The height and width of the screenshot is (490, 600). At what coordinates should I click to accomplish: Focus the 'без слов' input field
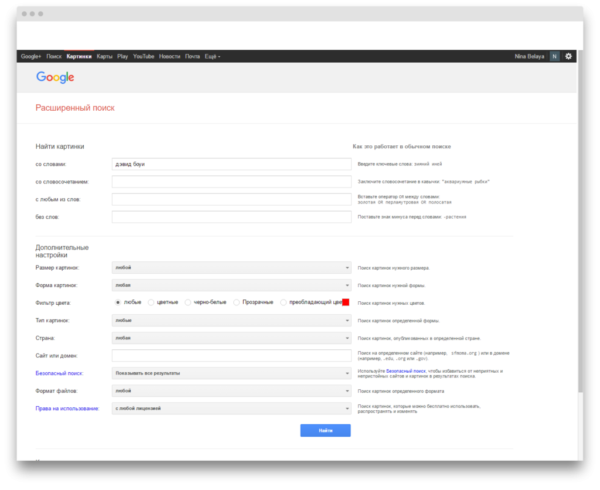coord(231,217)
